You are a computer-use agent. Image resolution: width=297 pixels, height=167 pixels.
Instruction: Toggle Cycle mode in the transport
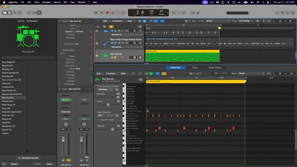click(x=123, y=13)
